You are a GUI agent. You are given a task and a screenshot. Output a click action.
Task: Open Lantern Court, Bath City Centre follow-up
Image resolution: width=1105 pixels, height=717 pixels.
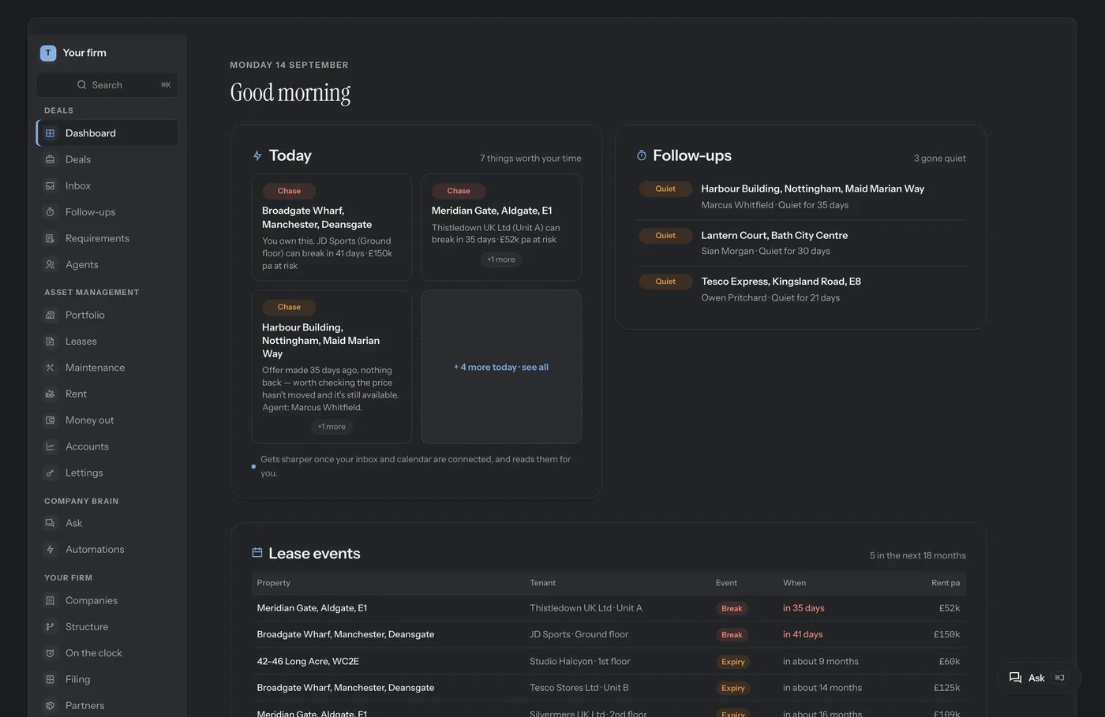(801, 243)
